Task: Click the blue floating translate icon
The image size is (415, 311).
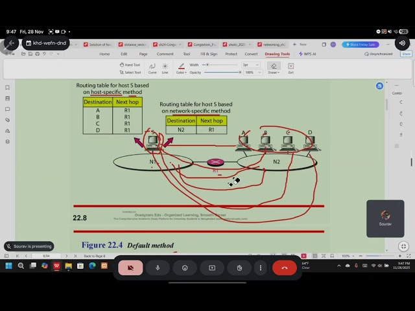Action: click(379, 86)
